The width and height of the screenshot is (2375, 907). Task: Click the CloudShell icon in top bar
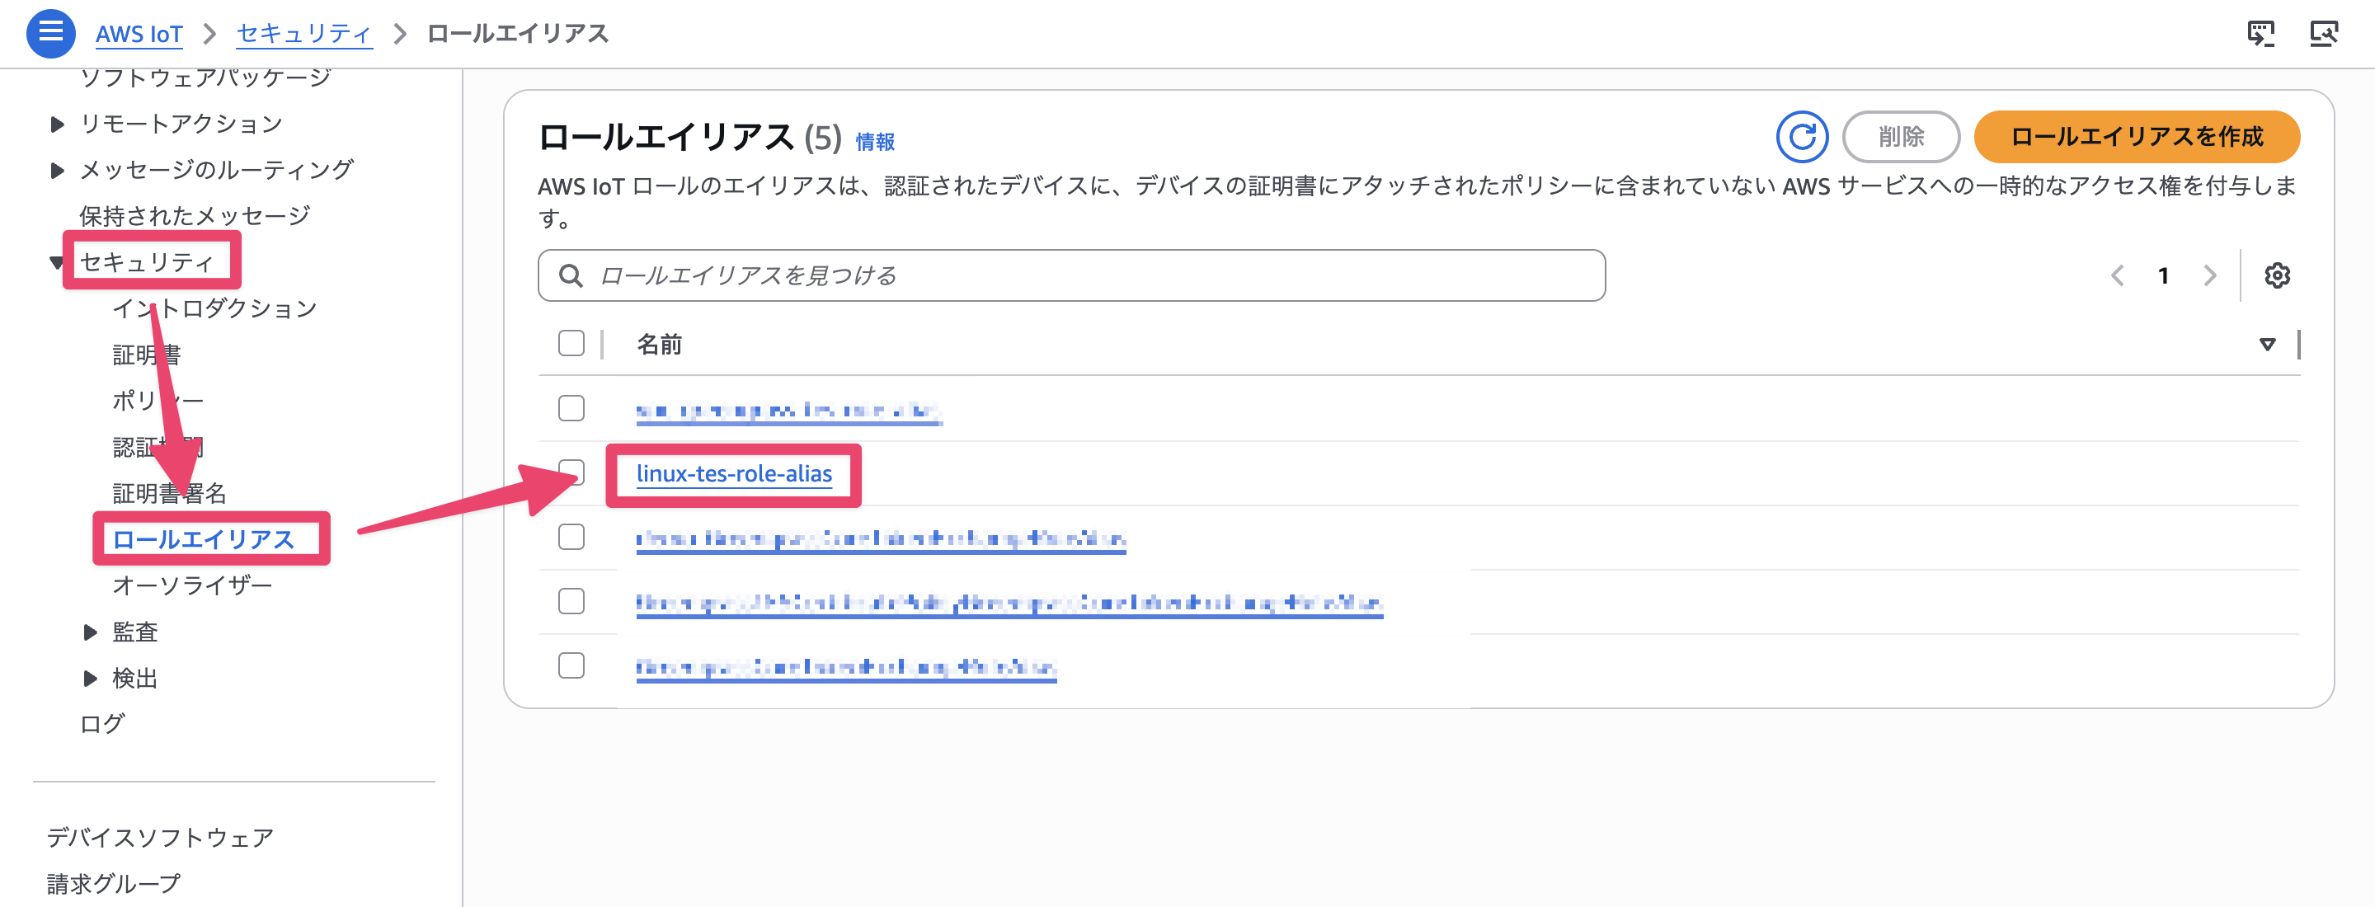click(2260, 33)
